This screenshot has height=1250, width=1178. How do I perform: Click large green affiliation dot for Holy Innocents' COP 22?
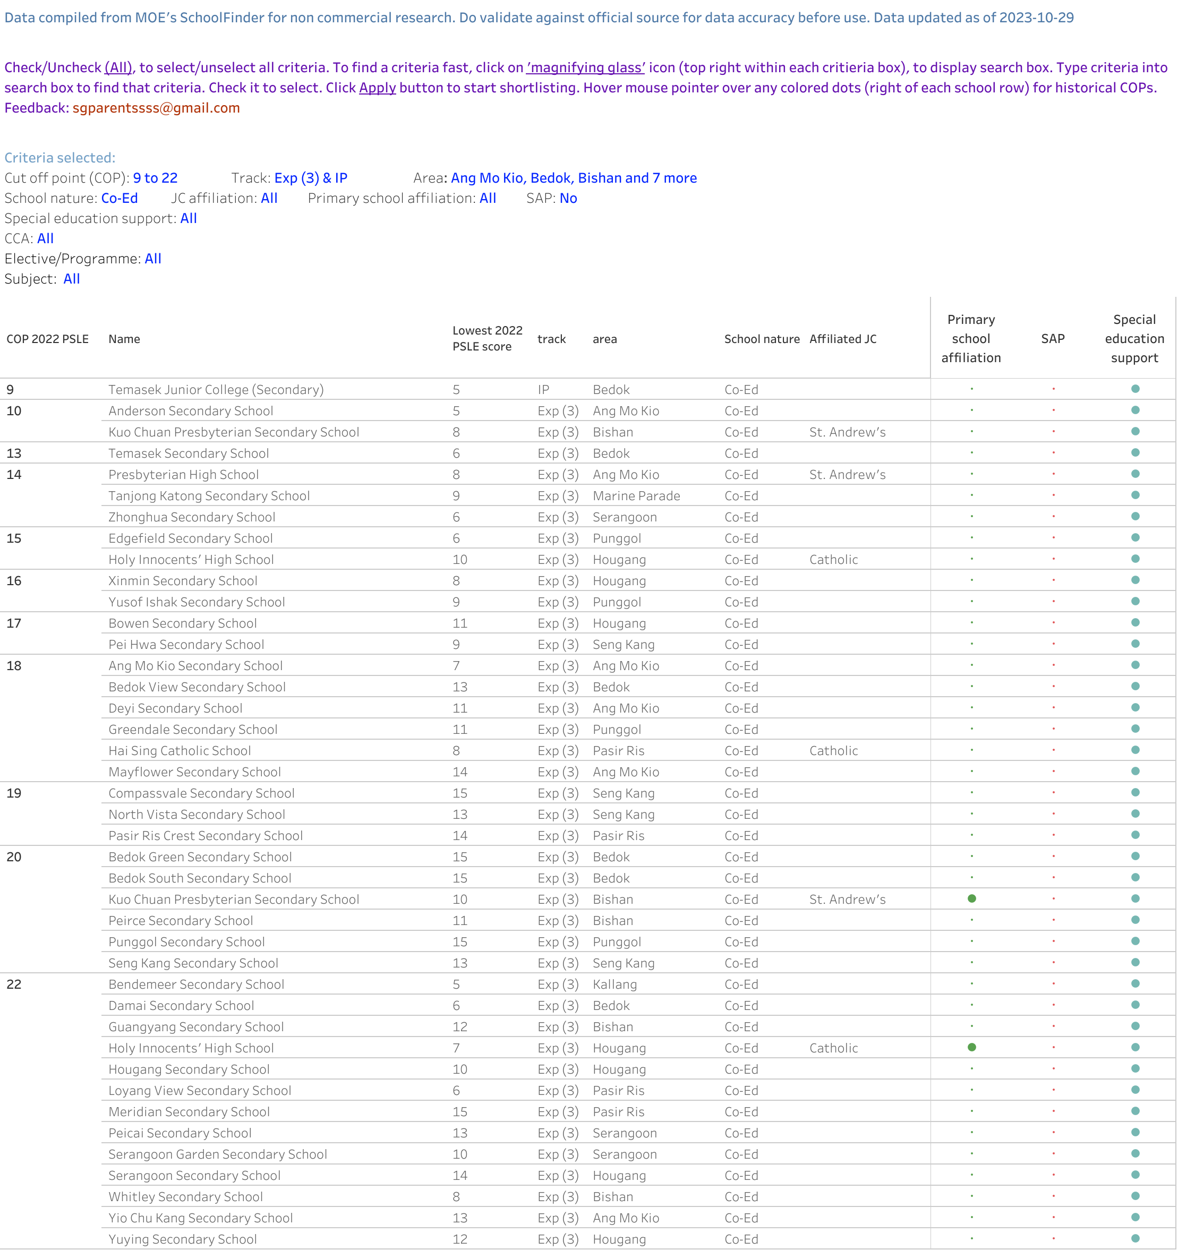pos(971,1048)
